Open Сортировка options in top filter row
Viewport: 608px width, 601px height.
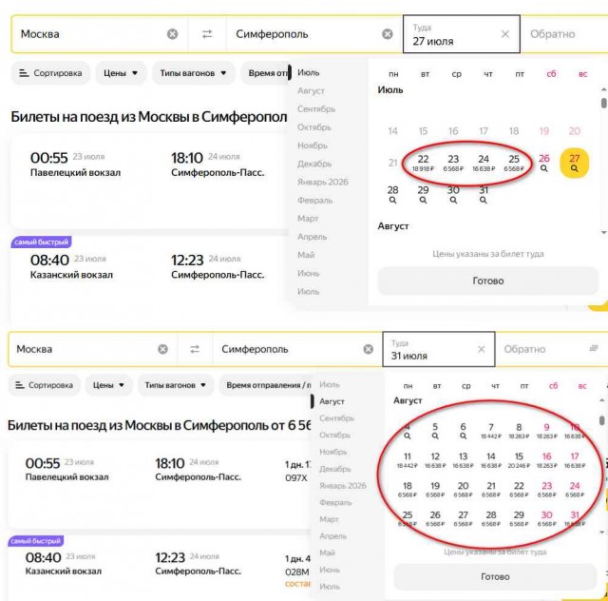point(50,73)
